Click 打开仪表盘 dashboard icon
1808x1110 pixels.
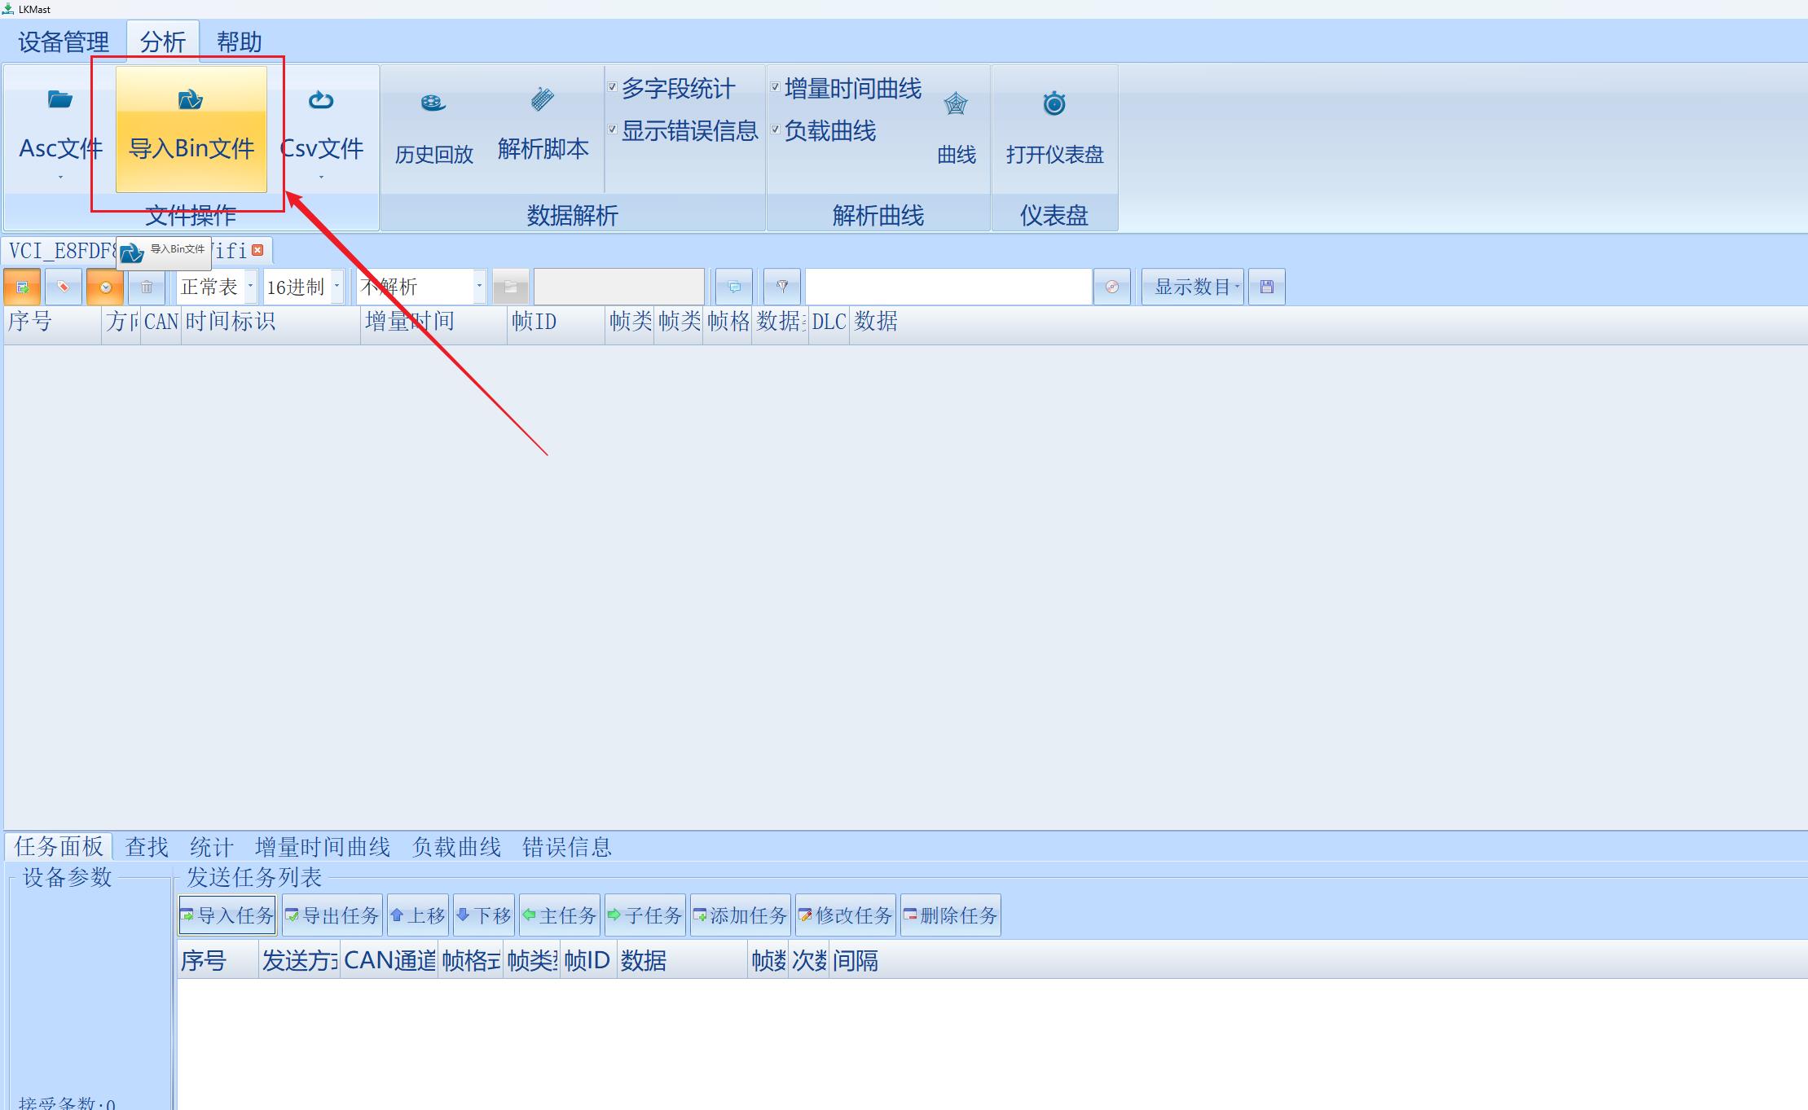(1054, 104)
